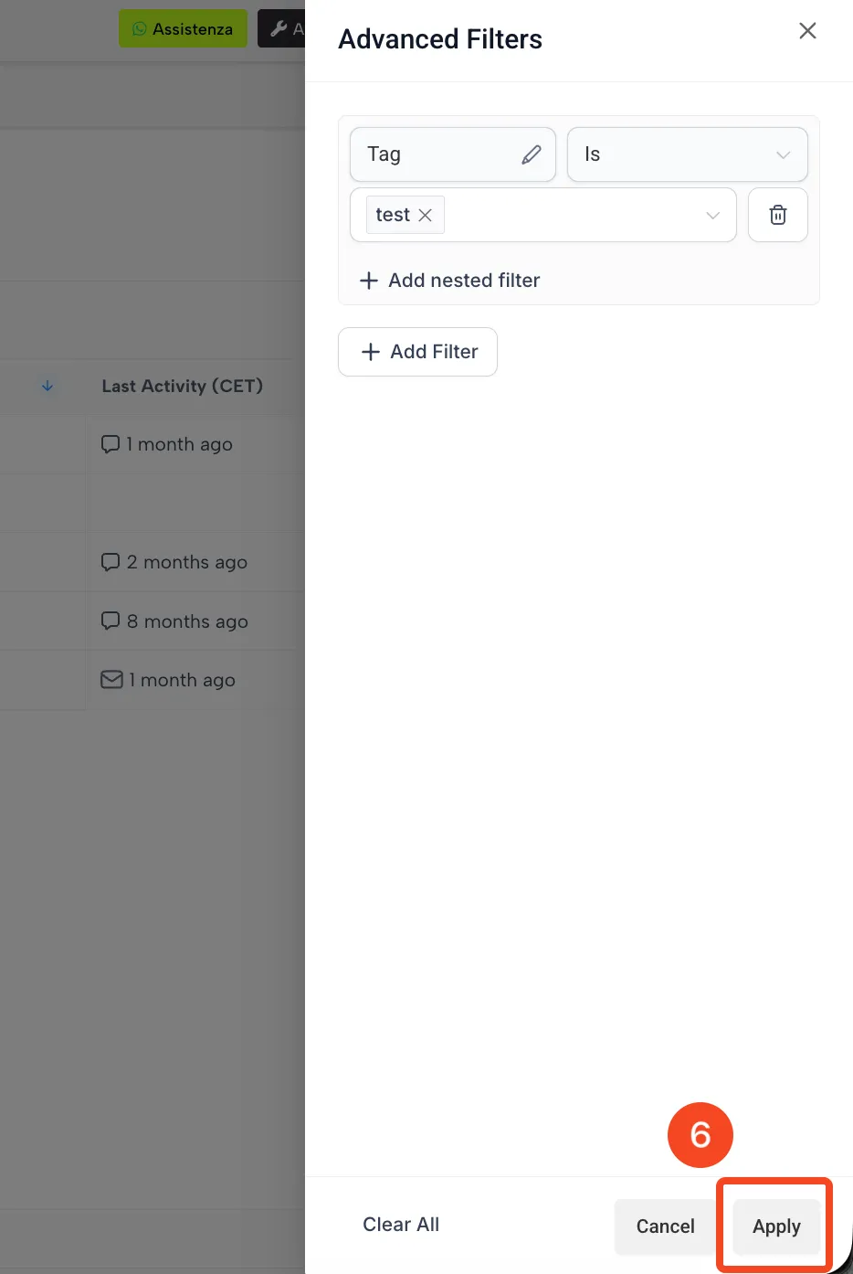Cancel the filter changes

pyautogui.click(x=666, y=1226)
